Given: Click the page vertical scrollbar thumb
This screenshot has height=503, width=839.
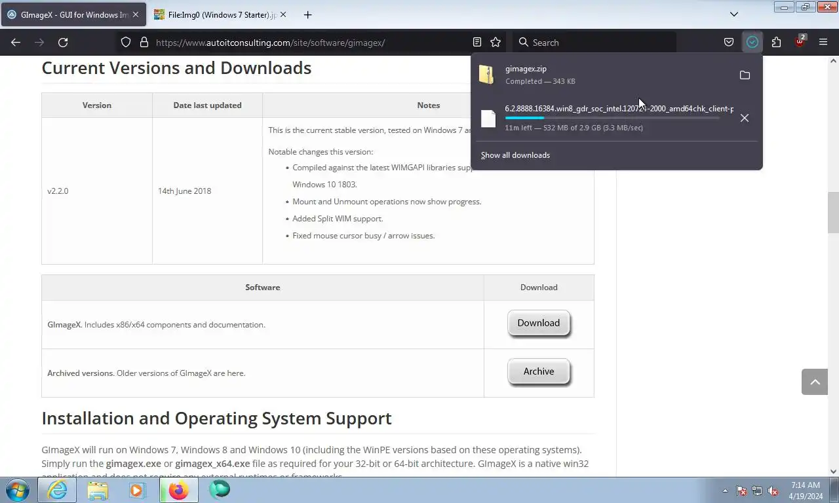Looking at the screenshot, I should pos(833,213).
